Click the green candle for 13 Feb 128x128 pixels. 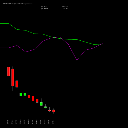pyautogui.click(x=41, y=104)
